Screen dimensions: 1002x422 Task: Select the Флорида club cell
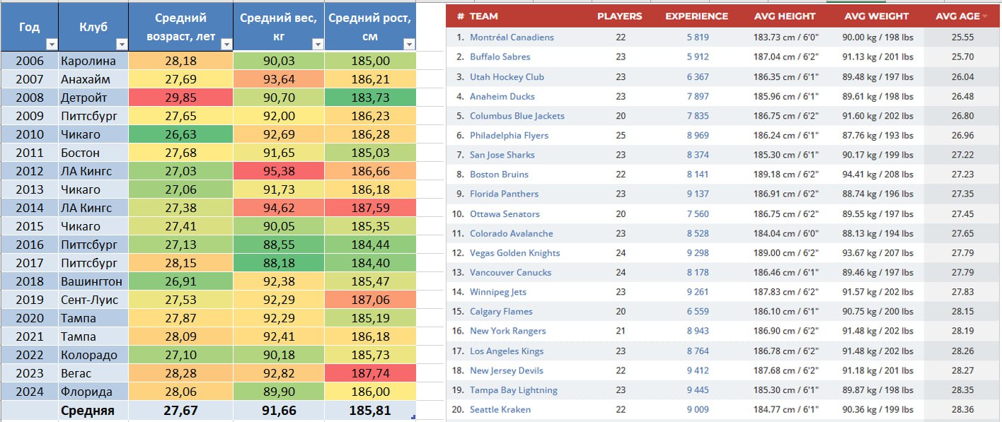click(x=93, y=392)
